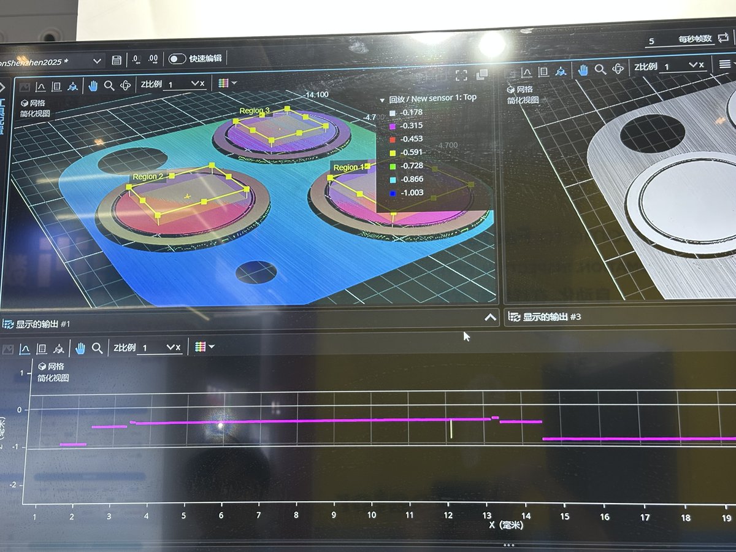Open Z比例 dropdown in right grayscale view
736x552 pixels.
[x=693, y=65]
